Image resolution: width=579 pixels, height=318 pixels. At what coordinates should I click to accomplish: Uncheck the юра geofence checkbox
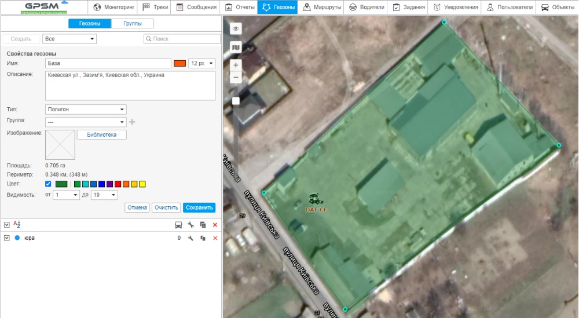coord(6,238)
